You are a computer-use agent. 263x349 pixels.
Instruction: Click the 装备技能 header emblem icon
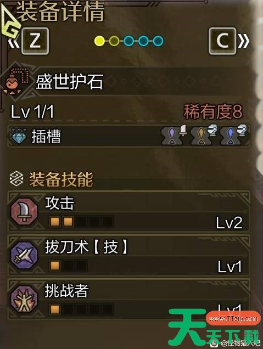point(16,179)
